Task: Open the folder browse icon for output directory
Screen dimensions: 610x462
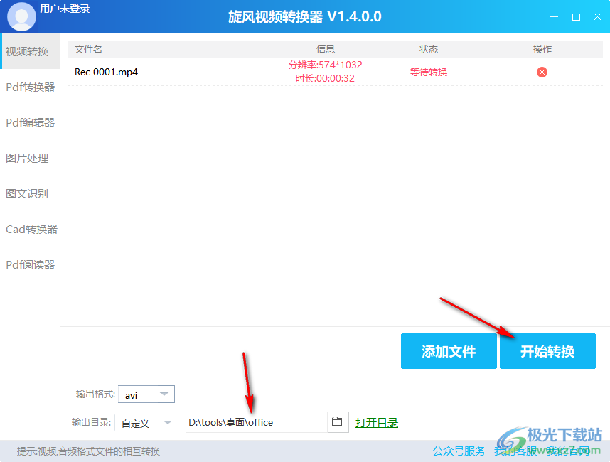Action: pos(338,421)
